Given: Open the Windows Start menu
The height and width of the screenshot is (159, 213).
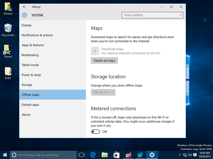Looking at the screenshot, I should (5, 155).
